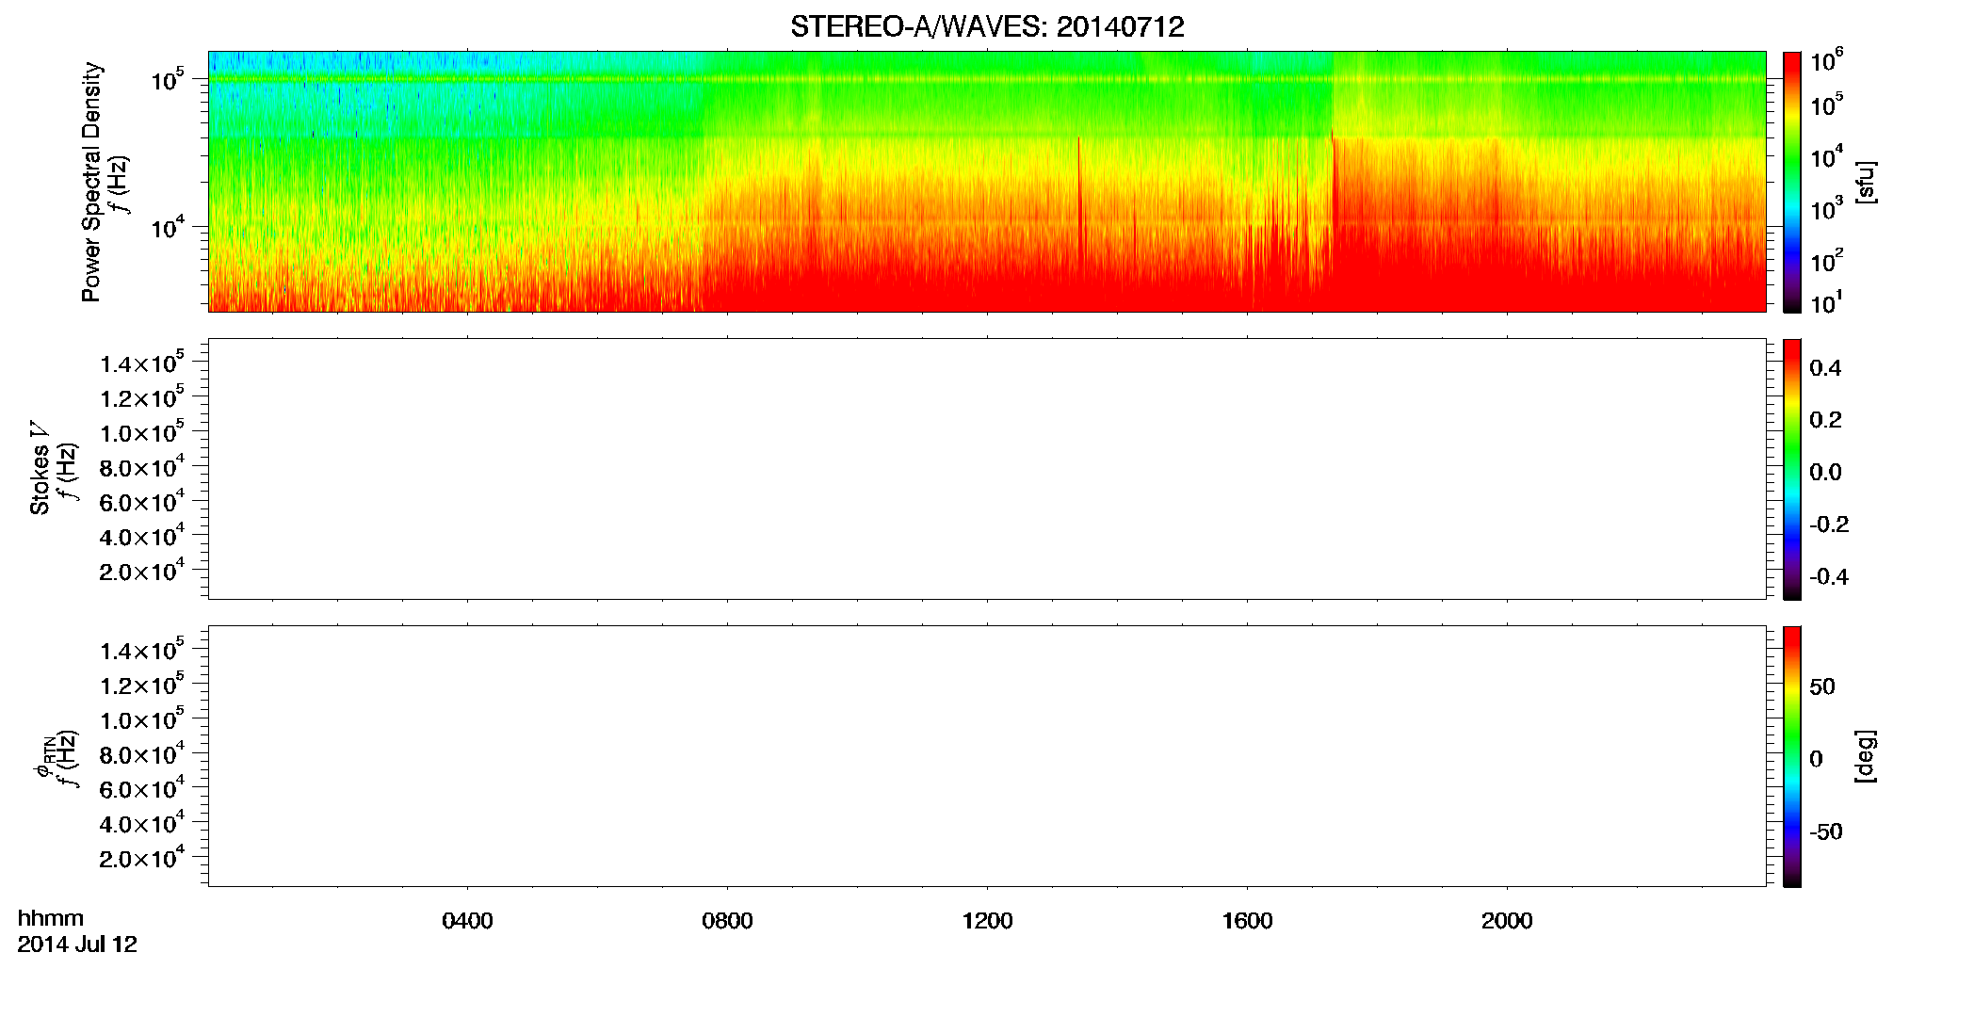Click the power spectral density spectrogram panel
1974x1017 pixels.
[987, 182]
